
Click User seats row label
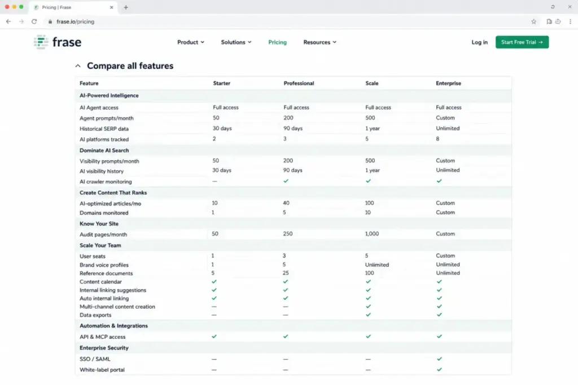point(93,256)
